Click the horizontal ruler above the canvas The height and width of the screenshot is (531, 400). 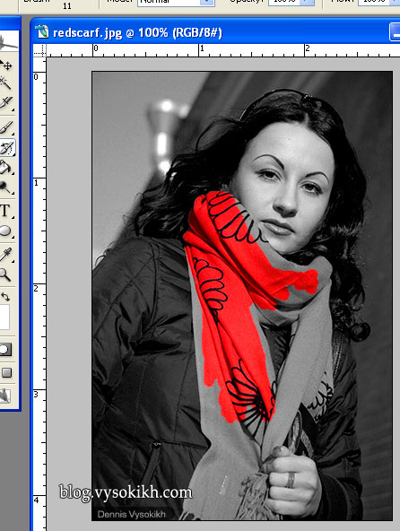click(223, 50)
